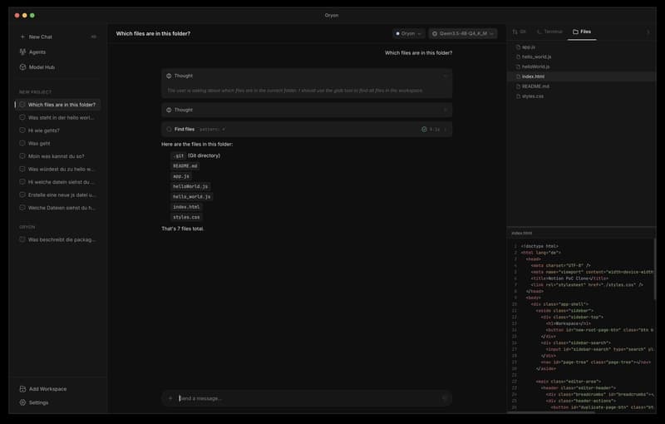Viewport: 665px width, 424px height.
Task: Select chat 'Which files are in this folder?'
Action: [57, 104]
